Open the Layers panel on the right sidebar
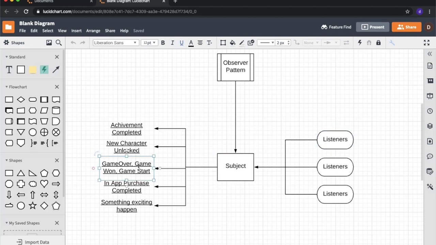 pos(430,126)
